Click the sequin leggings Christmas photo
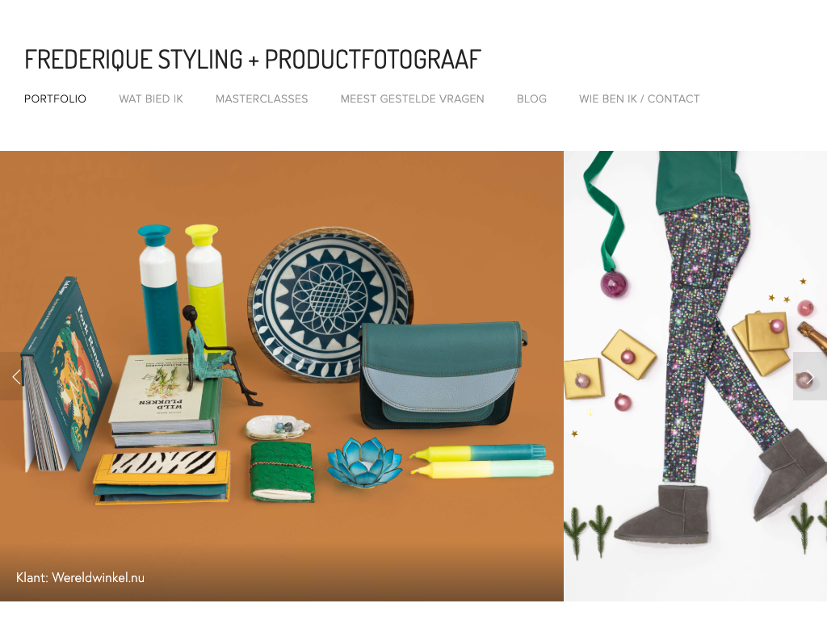 pos(695,376)
